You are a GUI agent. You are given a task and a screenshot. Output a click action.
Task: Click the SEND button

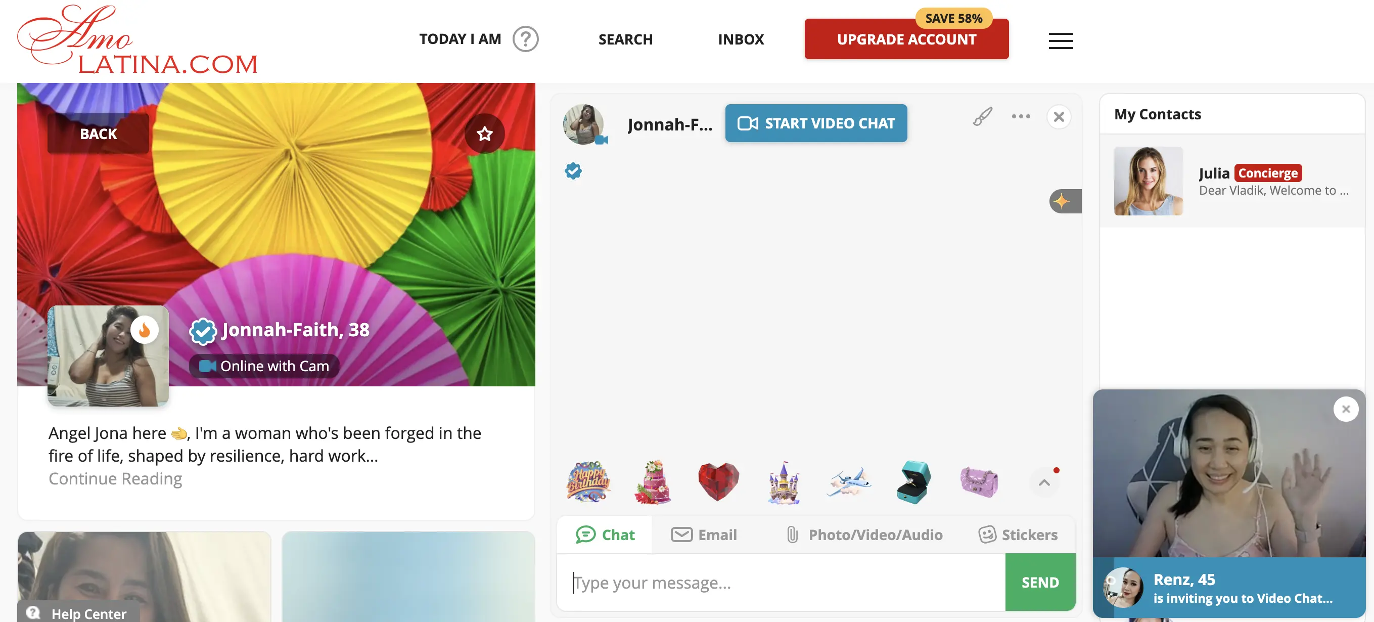[1039, 582]
